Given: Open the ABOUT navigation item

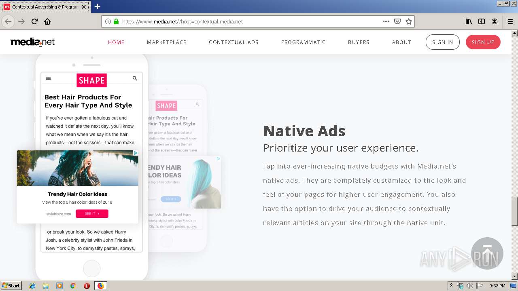Looking at the screenshot, I should click(x=401, y=42).
